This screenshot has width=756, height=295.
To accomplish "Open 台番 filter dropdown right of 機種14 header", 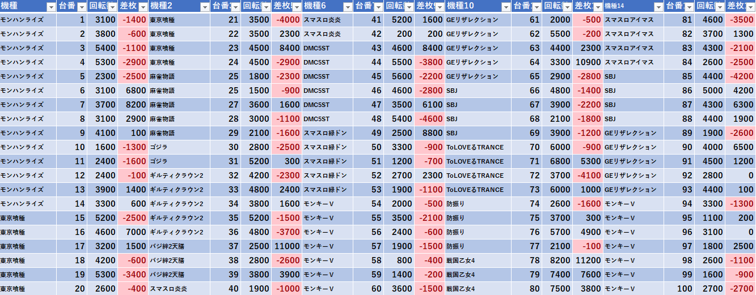I will coord(688,7).
